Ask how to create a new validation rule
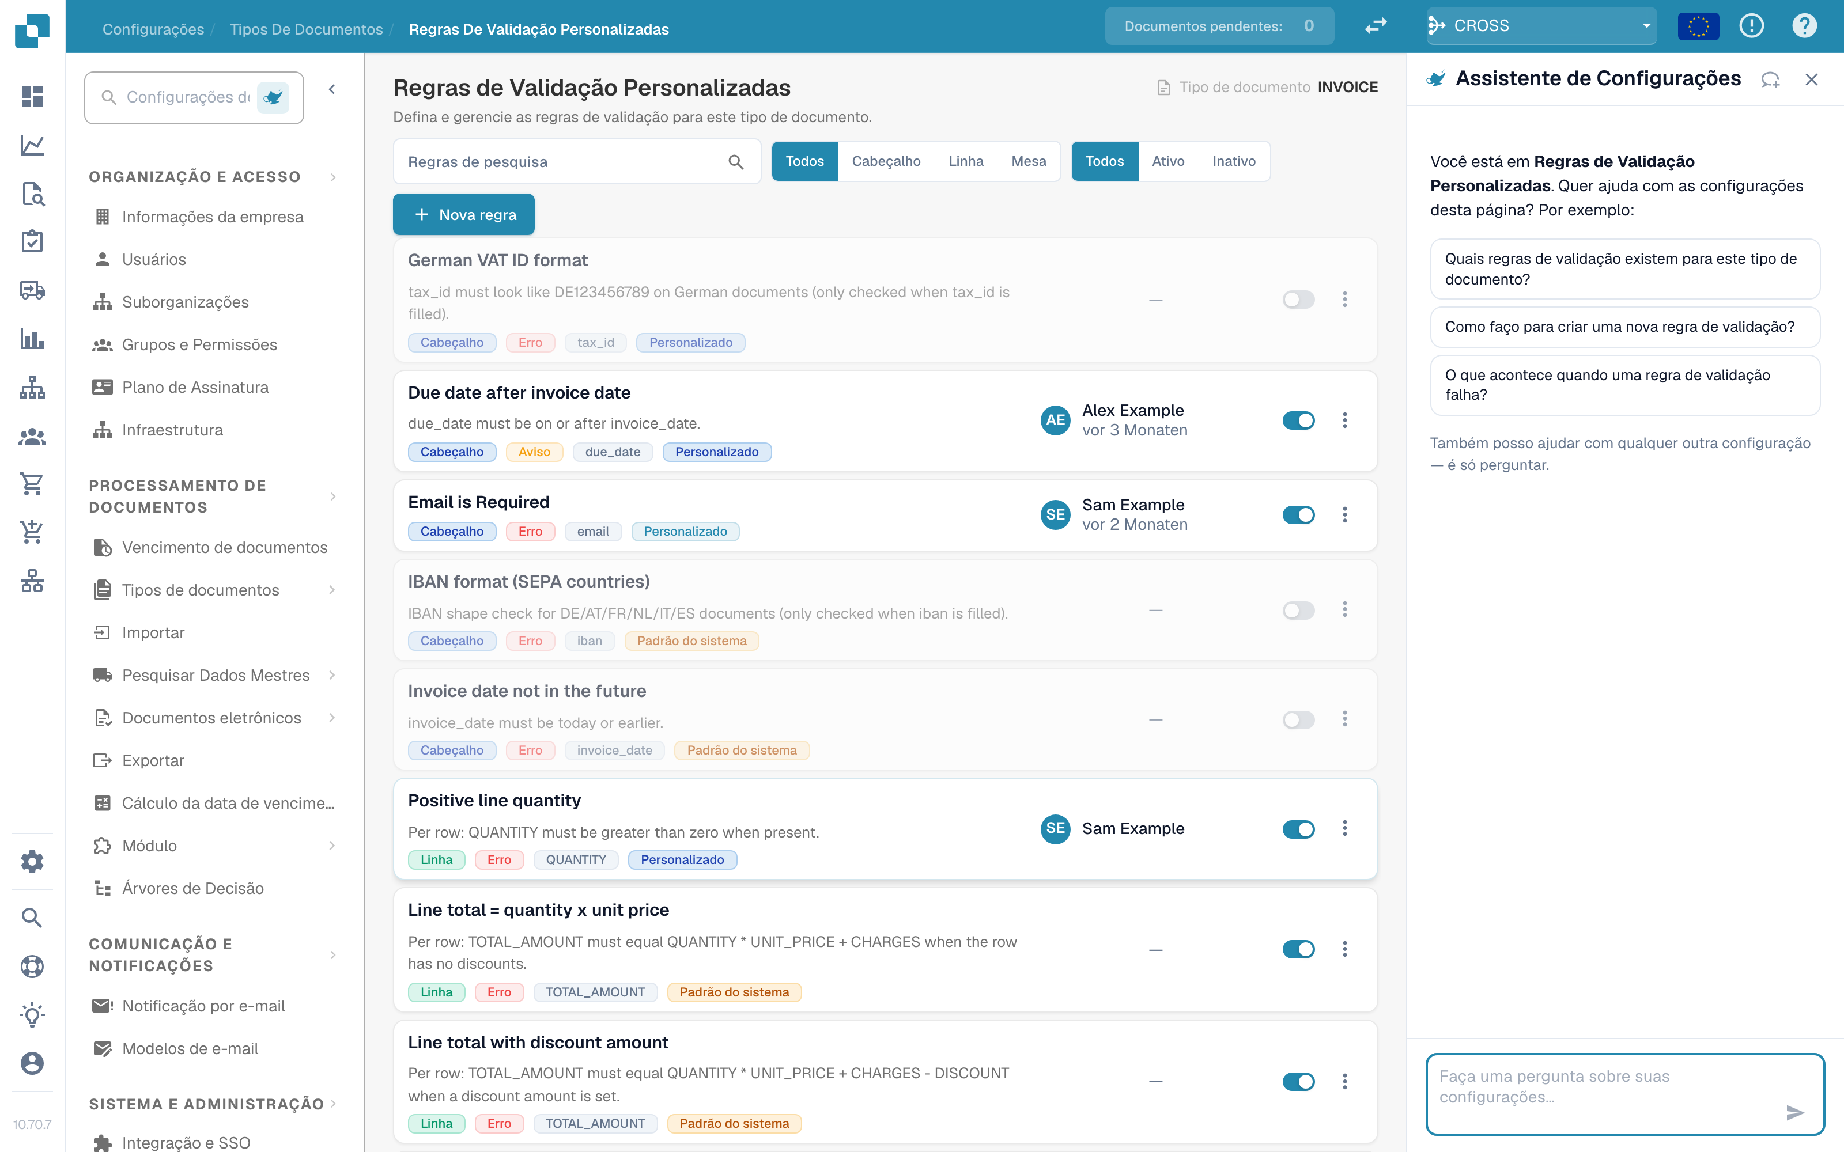Viewport: 1844px width, 1152px height. click(1624, 327)
